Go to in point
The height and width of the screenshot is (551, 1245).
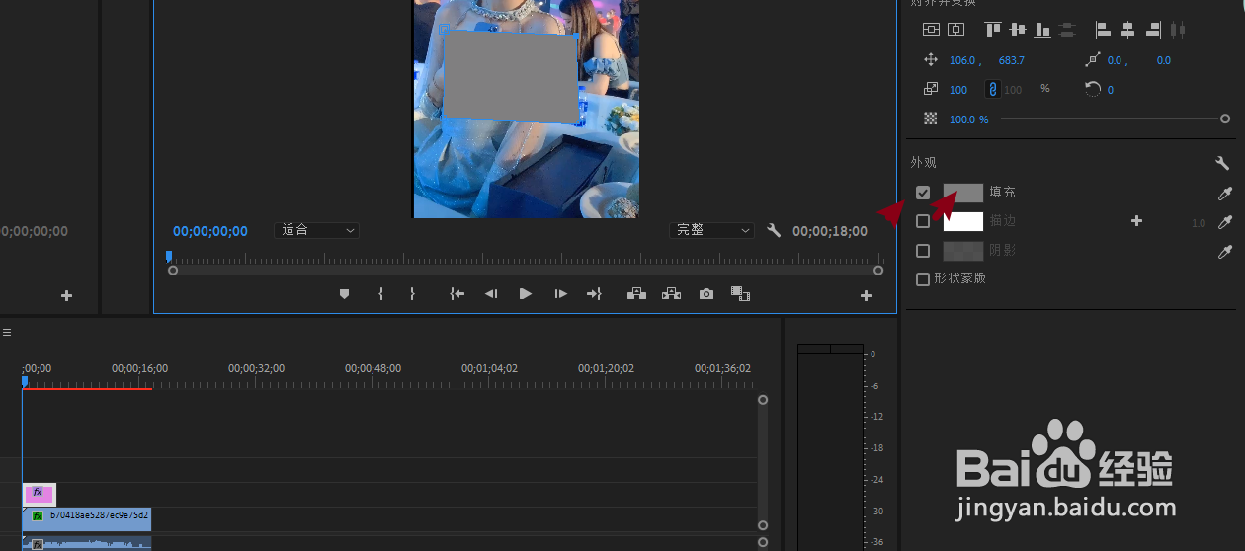coord(456,293)
